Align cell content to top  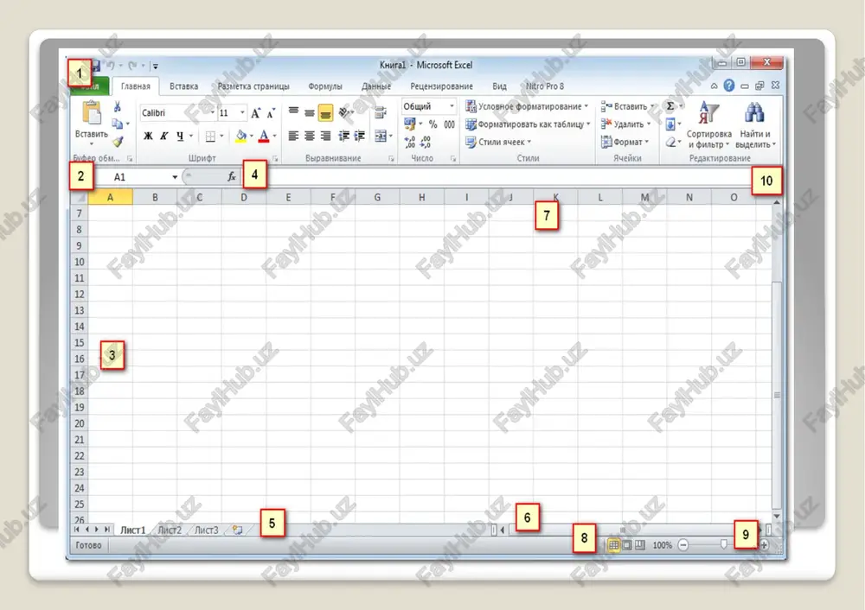coord(293,111)
